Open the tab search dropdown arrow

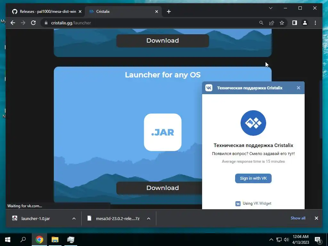click(x=270, y=8)
